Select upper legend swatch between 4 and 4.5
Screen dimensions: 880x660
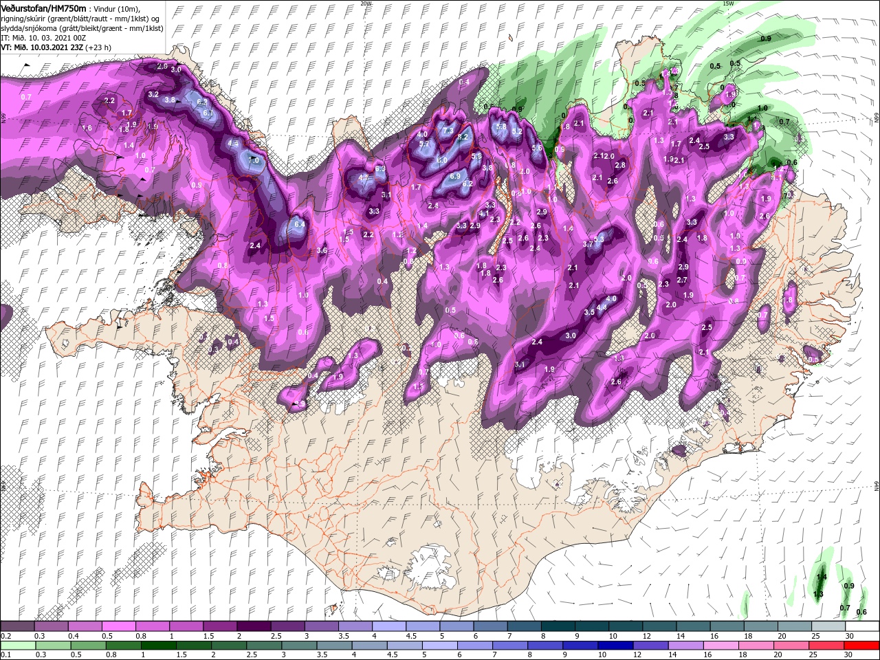[389, 626]
